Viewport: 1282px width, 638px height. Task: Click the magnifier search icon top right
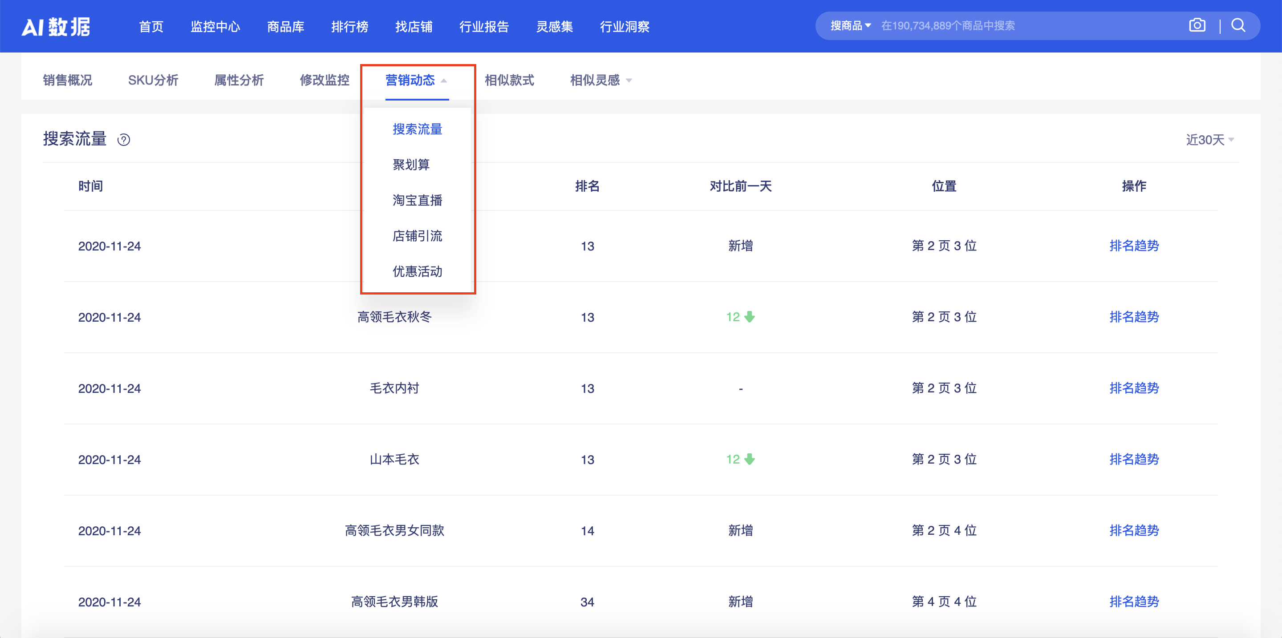1239,25
